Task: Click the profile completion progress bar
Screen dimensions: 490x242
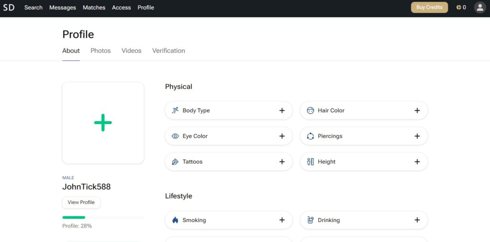Action: pyautogui.click(x=102, y=218)
